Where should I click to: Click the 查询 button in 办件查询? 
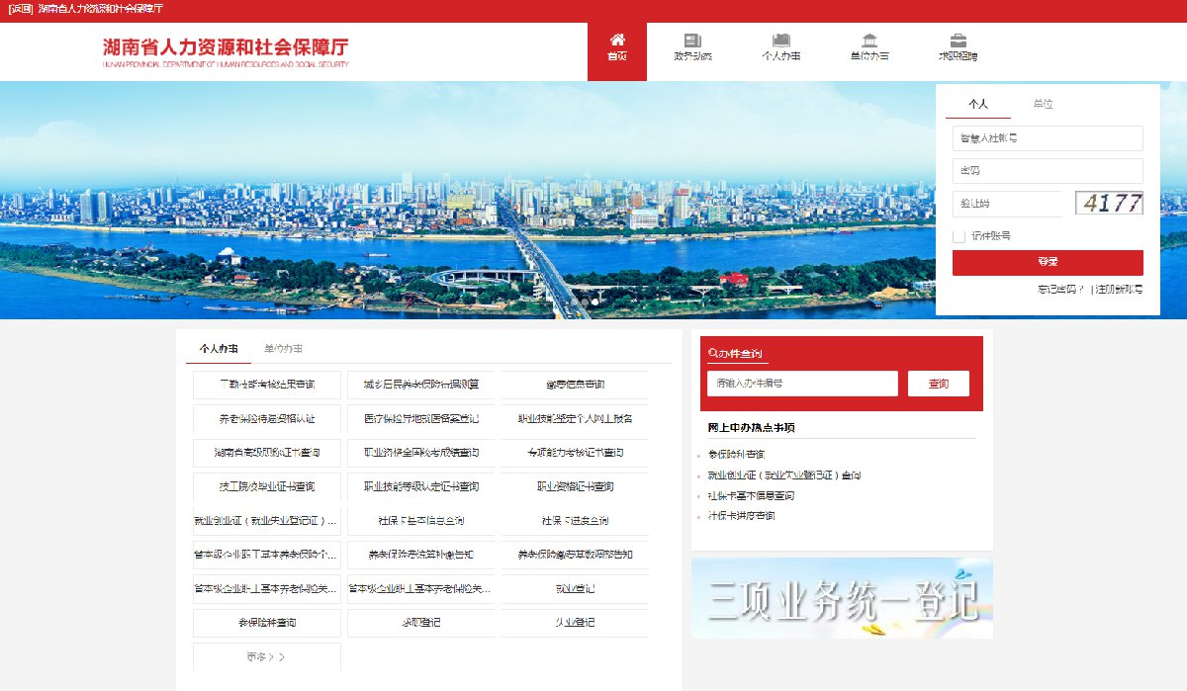coord(938,384)
